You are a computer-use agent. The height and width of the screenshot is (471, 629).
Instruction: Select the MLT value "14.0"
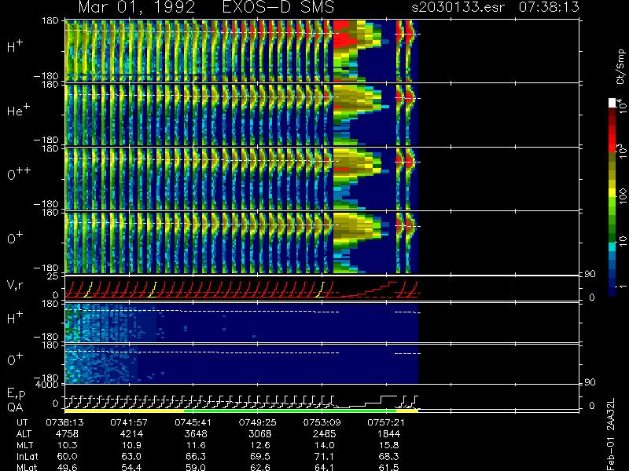point(324,445)
